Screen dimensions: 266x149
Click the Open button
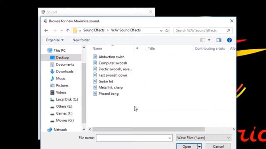click(x=187, y=147)
